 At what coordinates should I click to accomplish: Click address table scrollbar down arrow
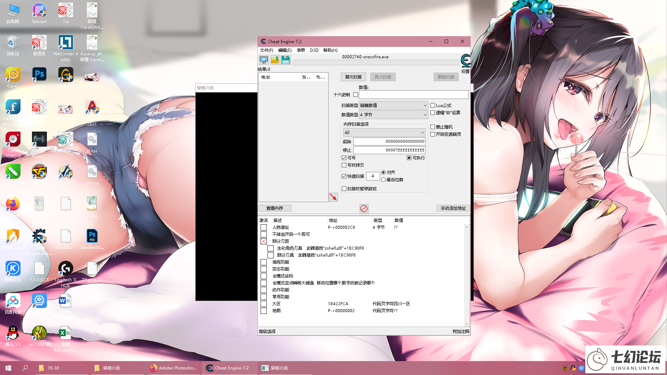pos(467,324)
